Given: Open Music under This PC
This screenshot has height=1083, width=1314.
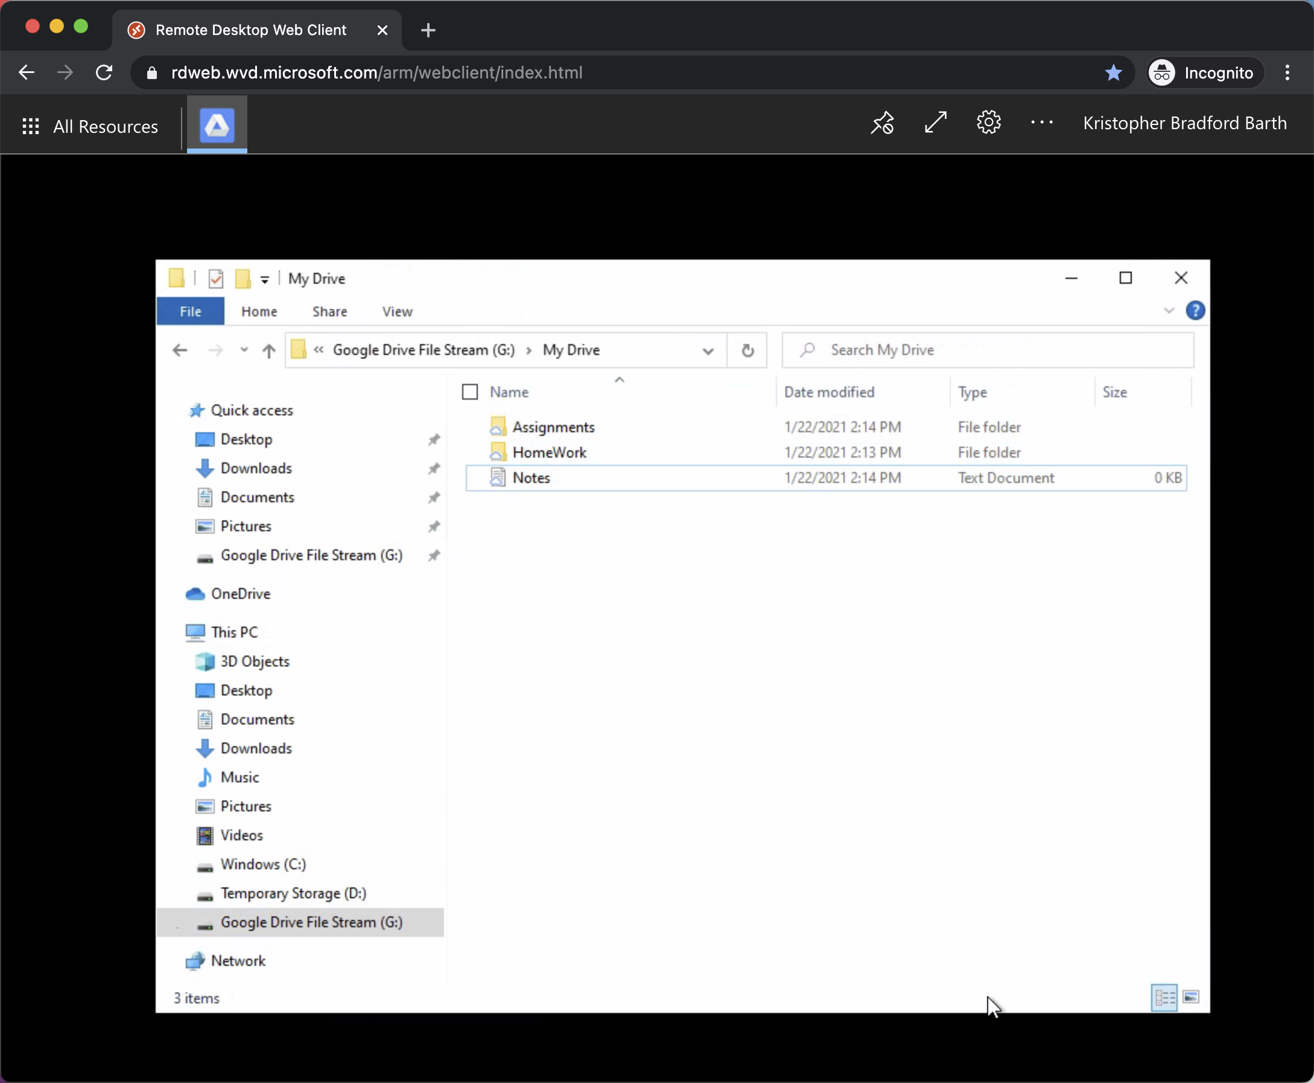Looking at the screenshot, I should pyautogui.click(x=240, y=778).
